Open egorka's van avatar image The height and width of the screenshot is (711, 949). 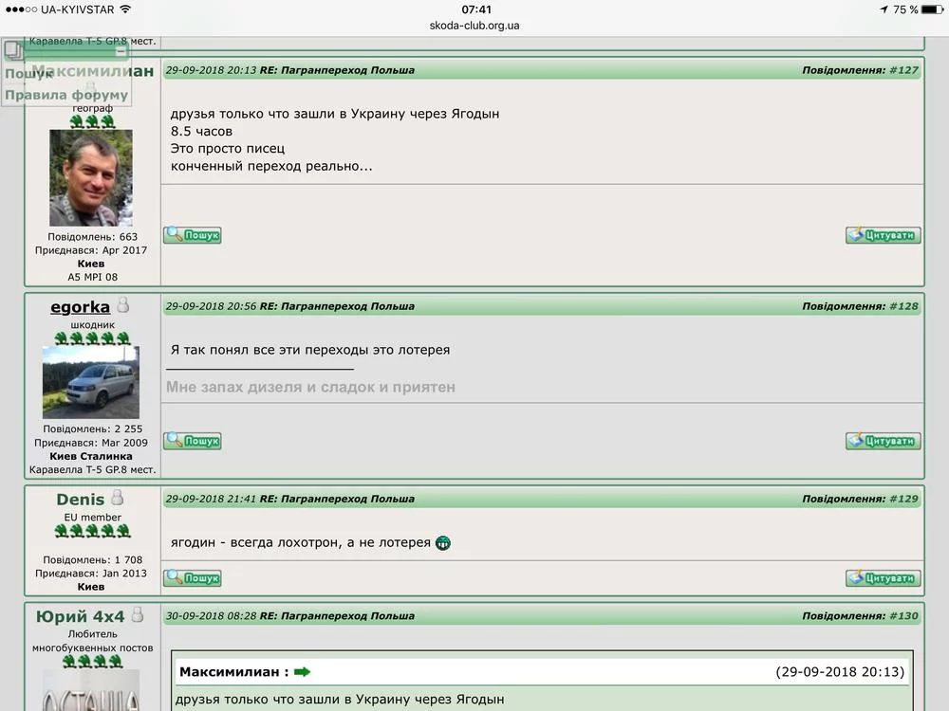[x=91, y=382]
